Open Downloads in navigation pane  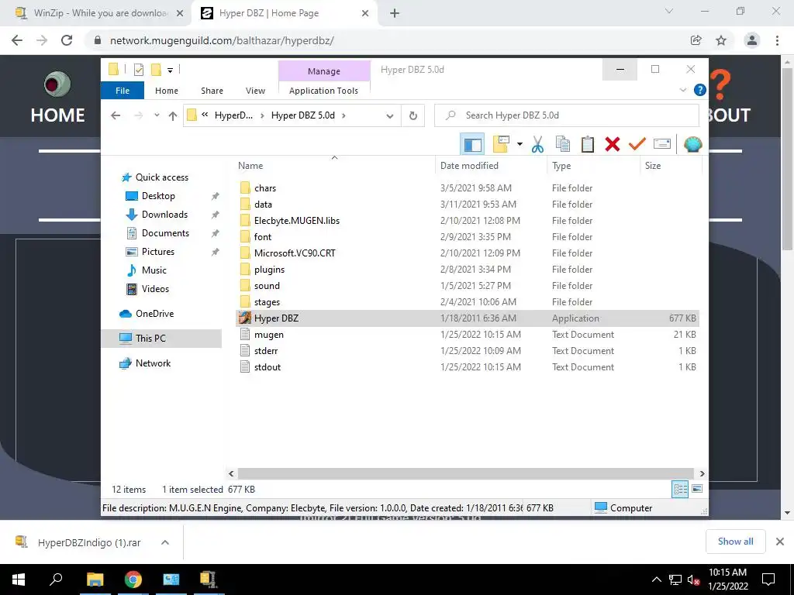point(164,215)
